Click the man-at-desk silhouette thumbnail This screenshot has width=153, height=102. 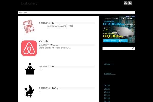pos(30,69)
